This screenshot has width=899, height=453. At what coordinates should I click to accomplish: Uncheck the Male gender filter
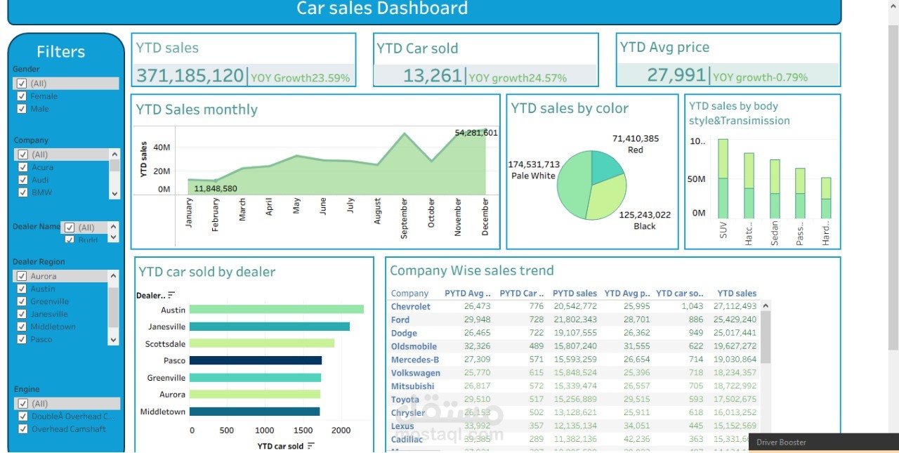pyautogui.click(x=22, y=109)
